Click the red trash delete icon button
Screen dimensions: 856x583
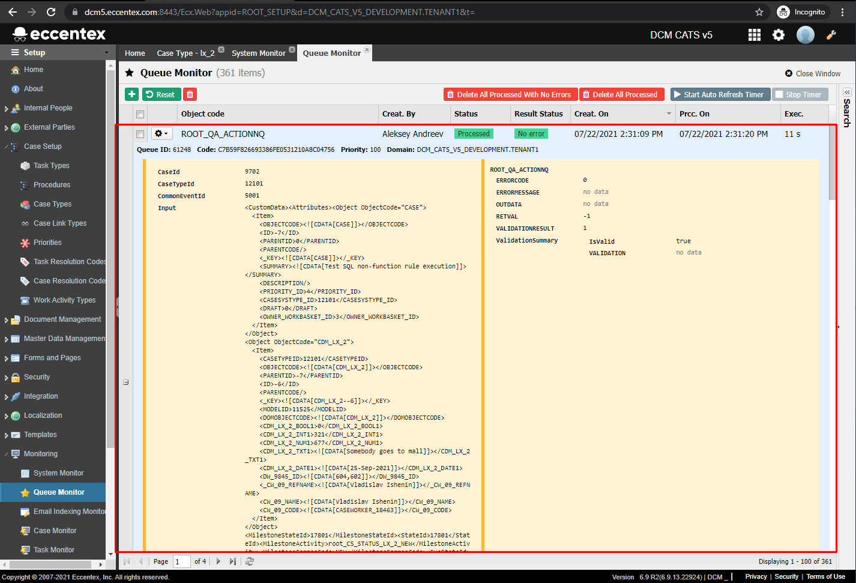click(190, 94)
